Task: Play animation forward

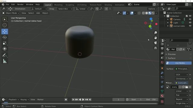Action: 83,100
